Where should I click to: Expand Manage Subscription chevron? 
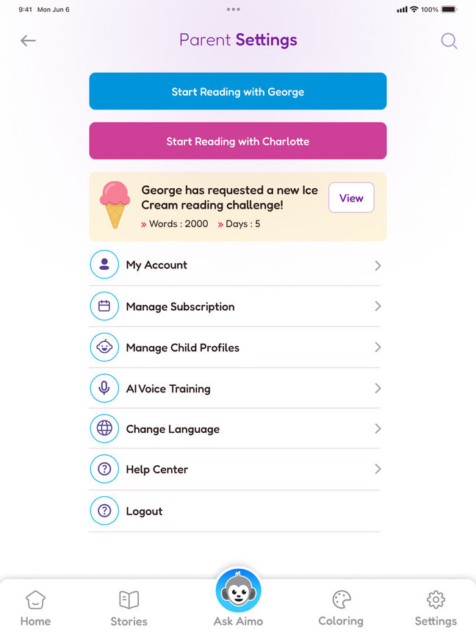coord(378,306)
